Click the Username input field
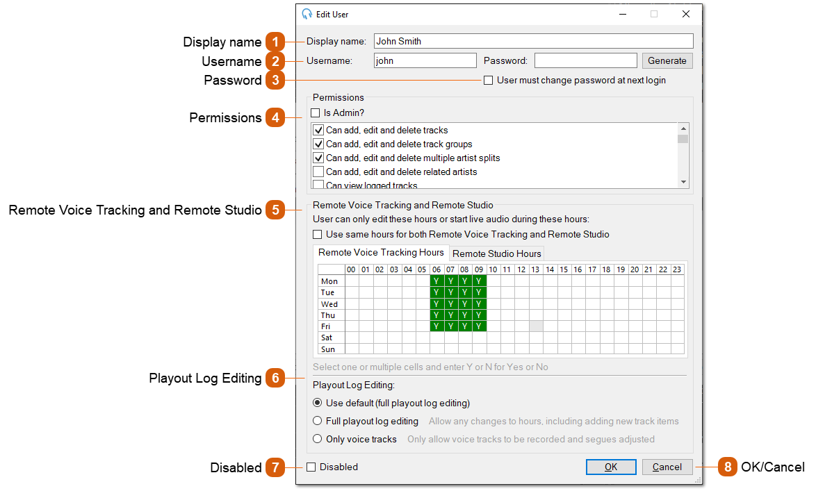 tap(425, 60)
